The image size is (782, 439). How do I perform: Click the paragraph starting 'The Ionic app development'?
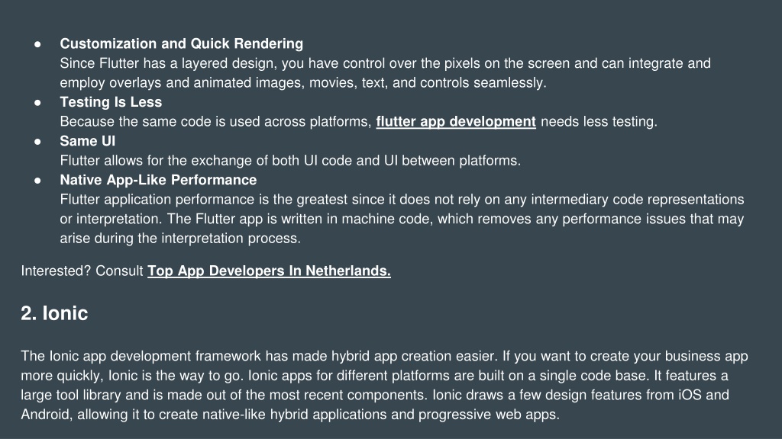tap(384, 385)
